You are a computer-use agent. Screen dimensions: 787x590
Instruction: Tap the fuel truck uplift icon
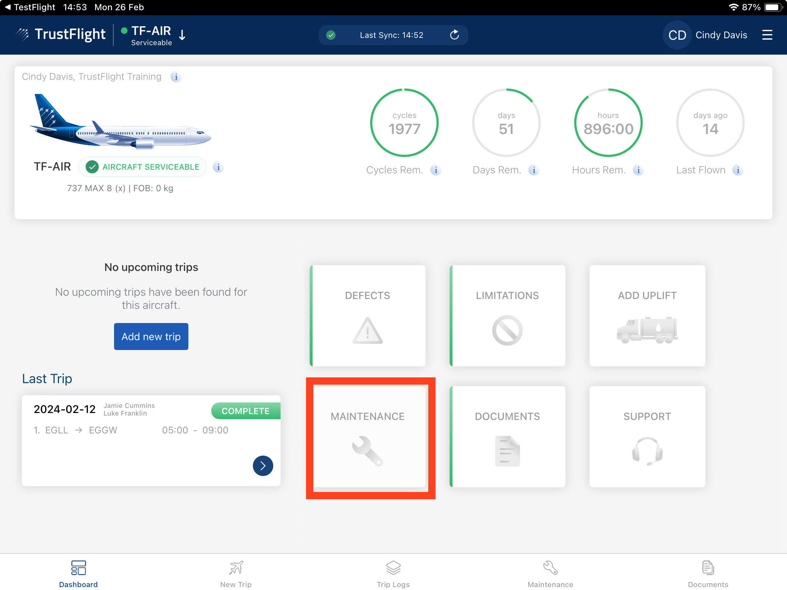coord(647,330)
